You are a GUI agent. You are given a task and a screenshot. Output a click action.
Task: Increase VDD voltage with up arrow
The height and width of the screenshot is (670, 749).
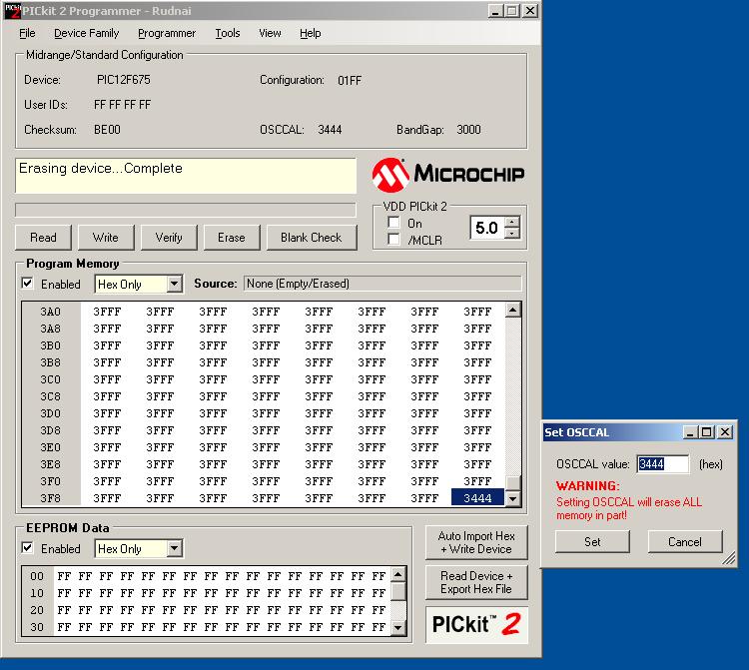tap(511, 222)
